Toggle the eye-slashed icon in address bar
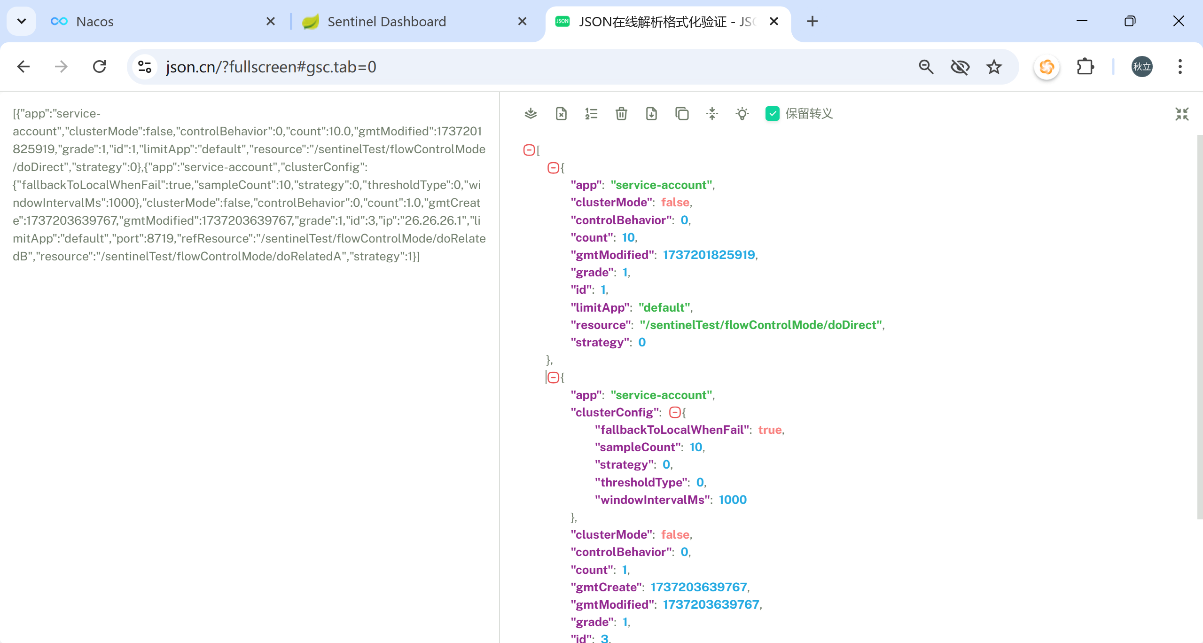The height and width of the screenshot is (643, 1203). coord(960,67)
